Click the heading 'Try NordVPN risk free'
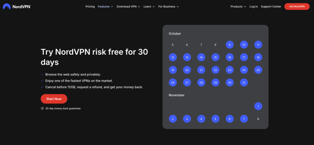Screen dimensions: 314x145 [x=94, y=57]
